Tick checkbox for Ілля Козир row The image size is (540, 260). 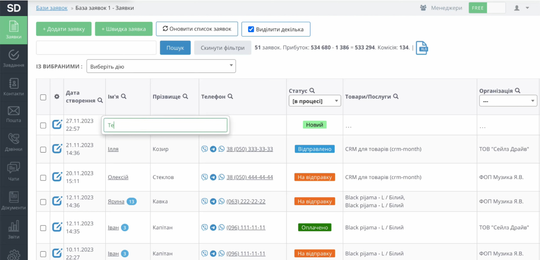coord(43,149)
